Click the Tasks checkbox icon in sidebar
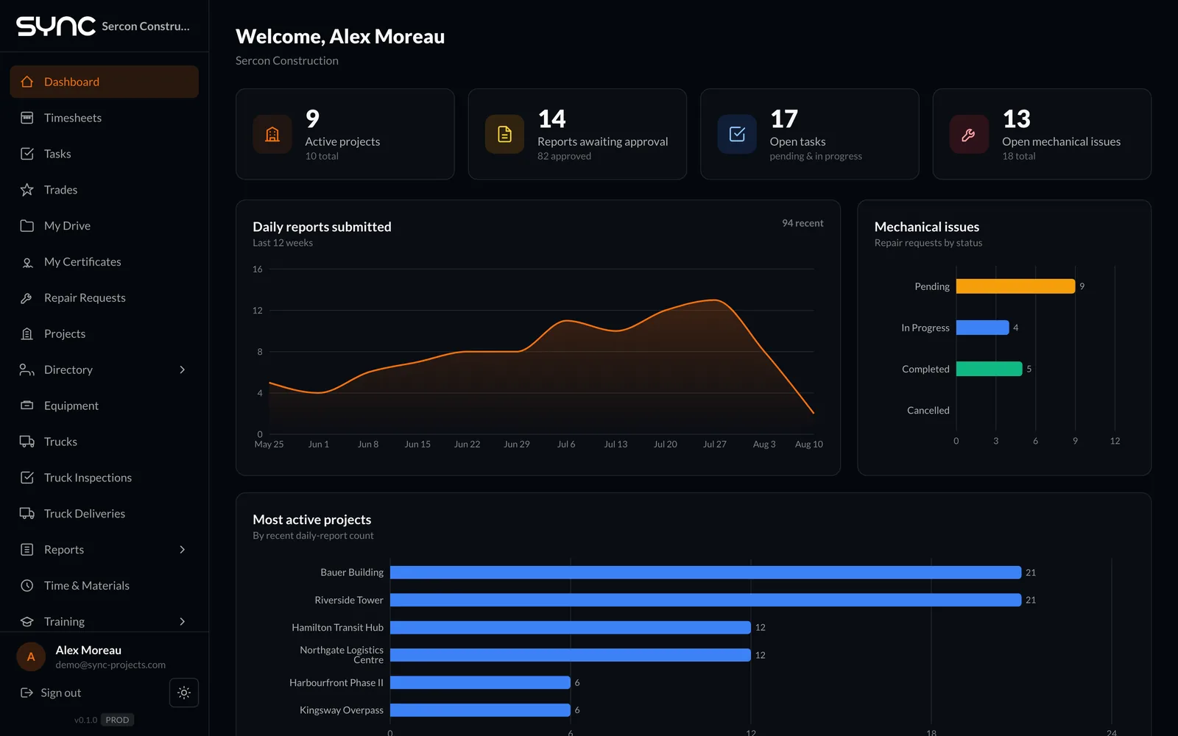 click(x=27, y=154)
